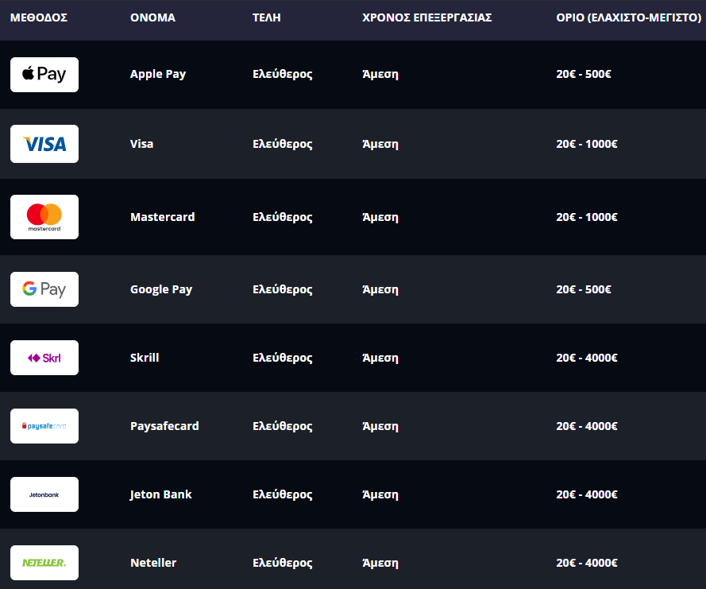Click Άμεση processing time for Skrill
This screenshot has height=589, width=706.
tap(380, 358)
